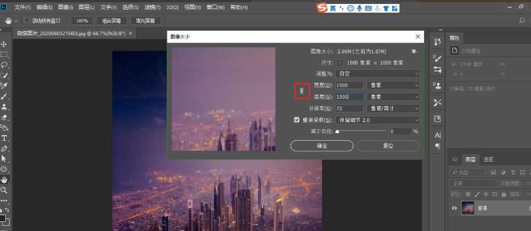Click the 复位 (Reset) button
531x231 pixels.
[388, 146]
